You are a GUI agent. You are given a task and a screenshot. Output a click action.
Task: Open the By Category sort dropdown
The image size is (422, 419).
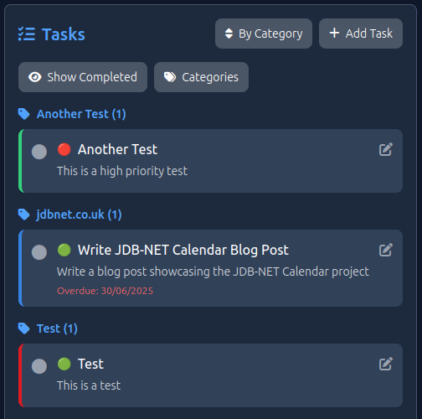coord(264,34)
